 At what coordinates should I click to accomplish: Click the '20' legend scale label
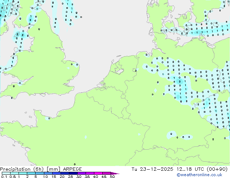(x=62, y=177)
